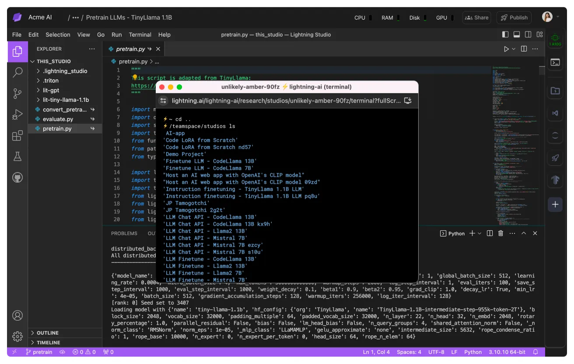Viewport: 574px width, 364px height.
Task: Click the Share button
Action: coord(476,17)
